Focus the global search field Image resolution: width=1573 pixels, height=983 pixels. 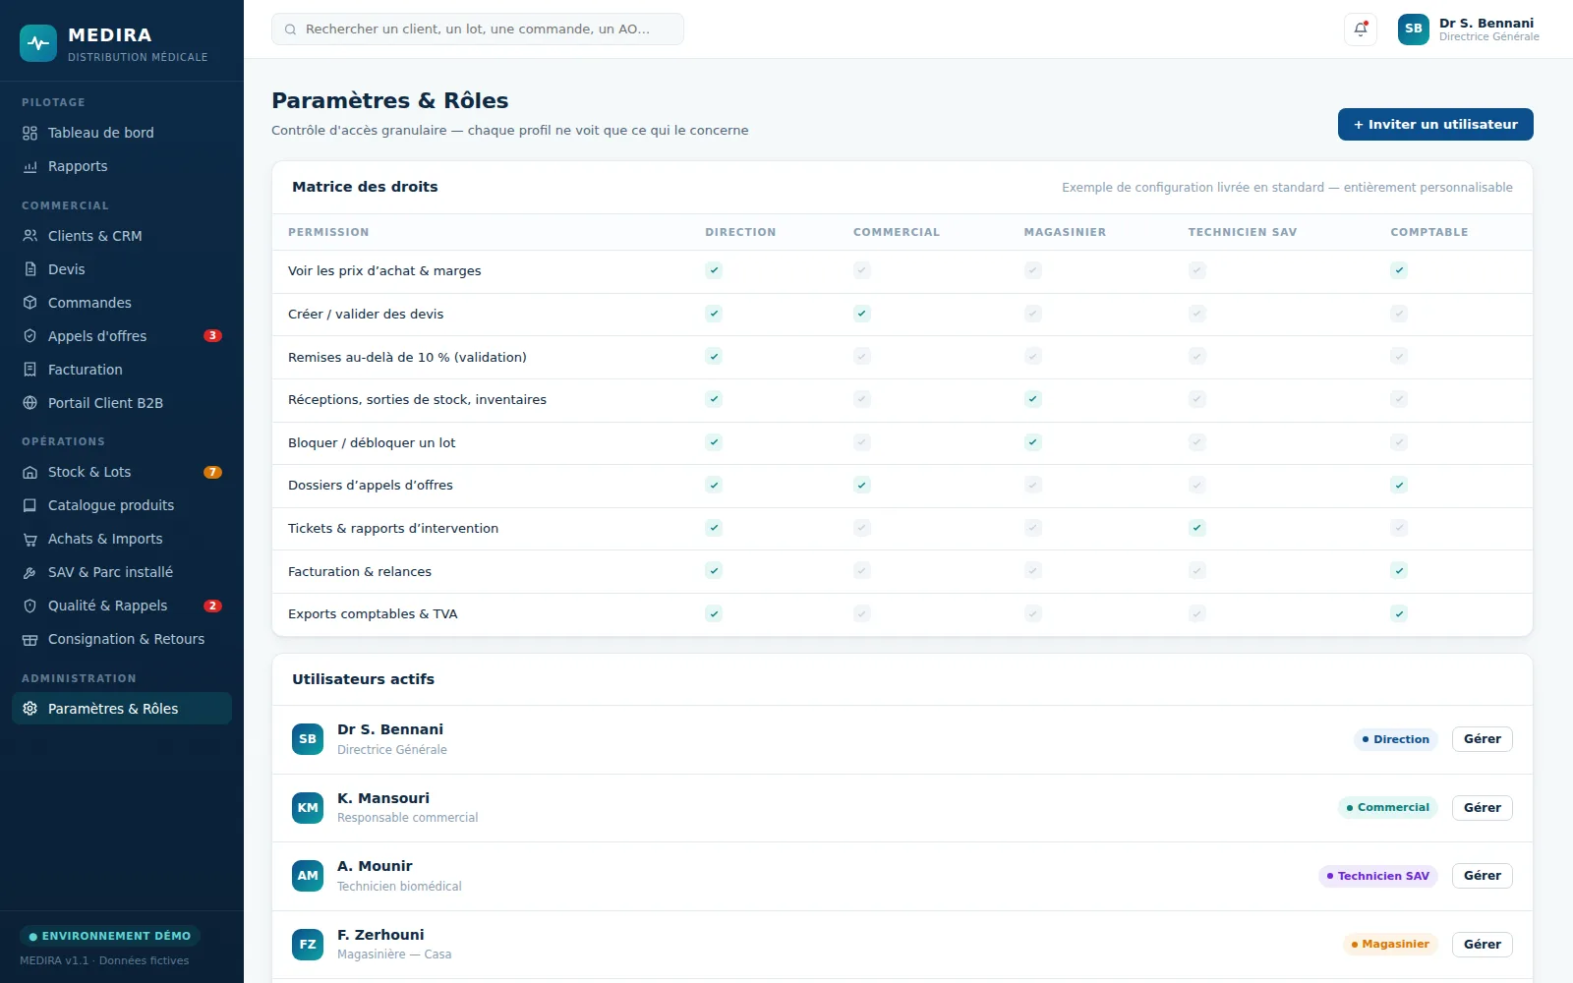pos(478,29)
